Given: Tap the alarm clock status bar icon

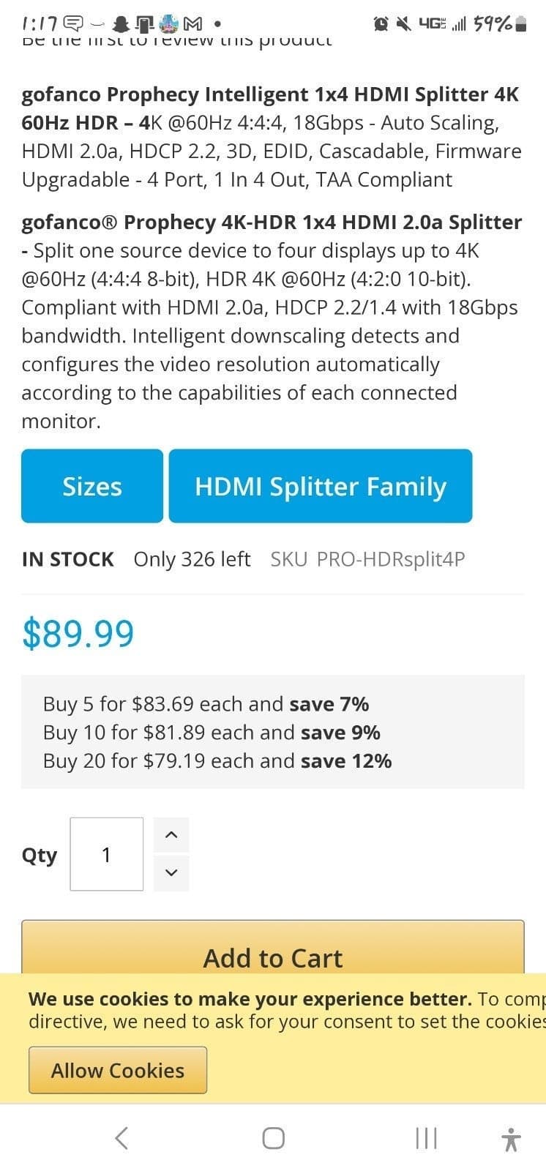Looking at the screenshot, I should 380,23.
